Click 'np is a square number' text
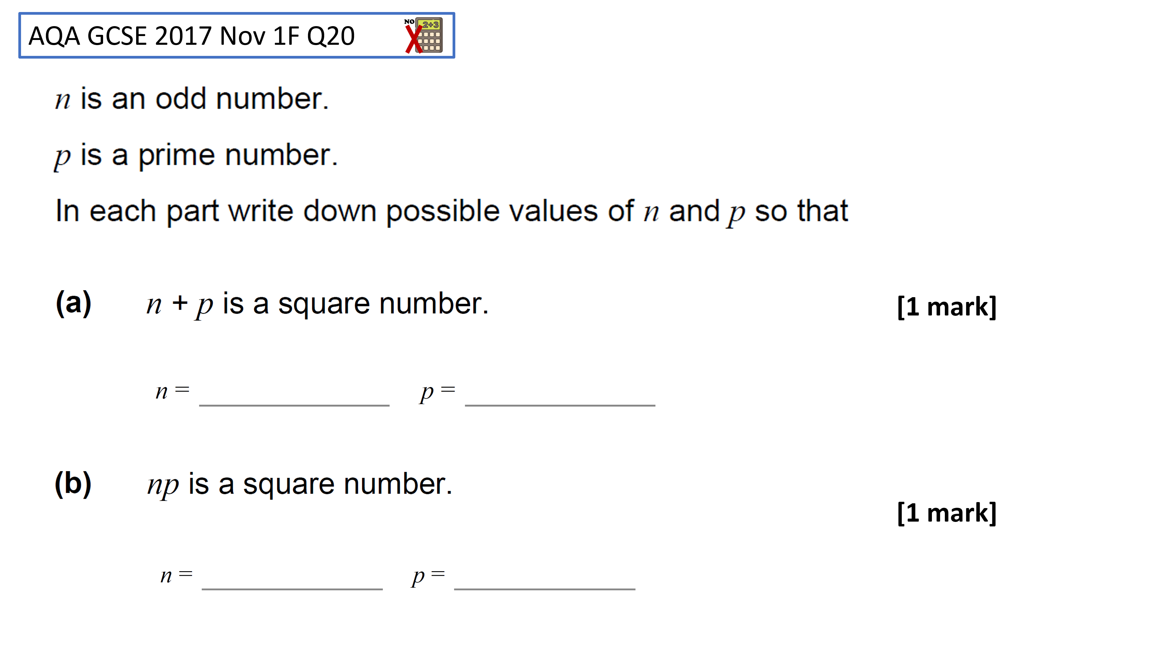1154x649 pixels. [300, 485]
